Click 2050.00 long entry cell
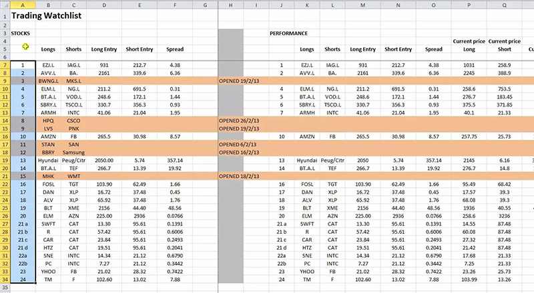Image resolution: width=534 pixels, height=293 pixels. click(x=104, y=160)
